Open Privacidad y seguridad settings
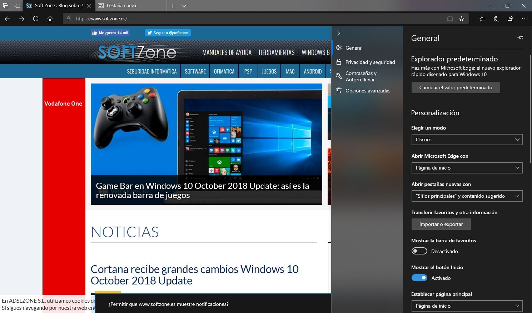532x313 pixels. pyautogui.click(x=367, y=62)
